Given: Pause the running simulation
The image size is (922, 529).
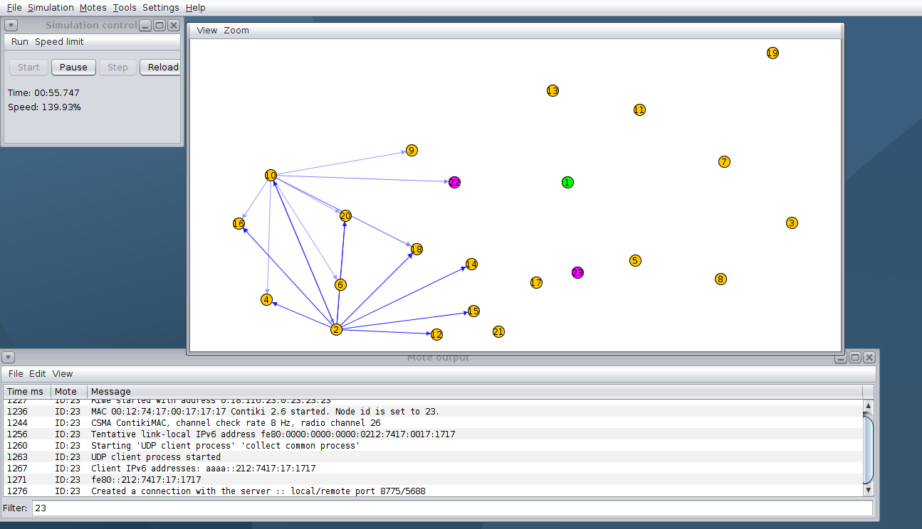Looking at the screenshot, I should tap(73, 68).
